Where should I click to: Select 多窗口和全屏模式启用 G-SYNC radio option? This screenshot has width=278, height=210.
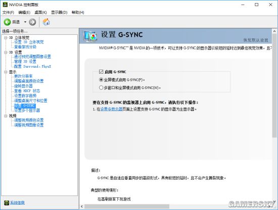tap(101, 88)
